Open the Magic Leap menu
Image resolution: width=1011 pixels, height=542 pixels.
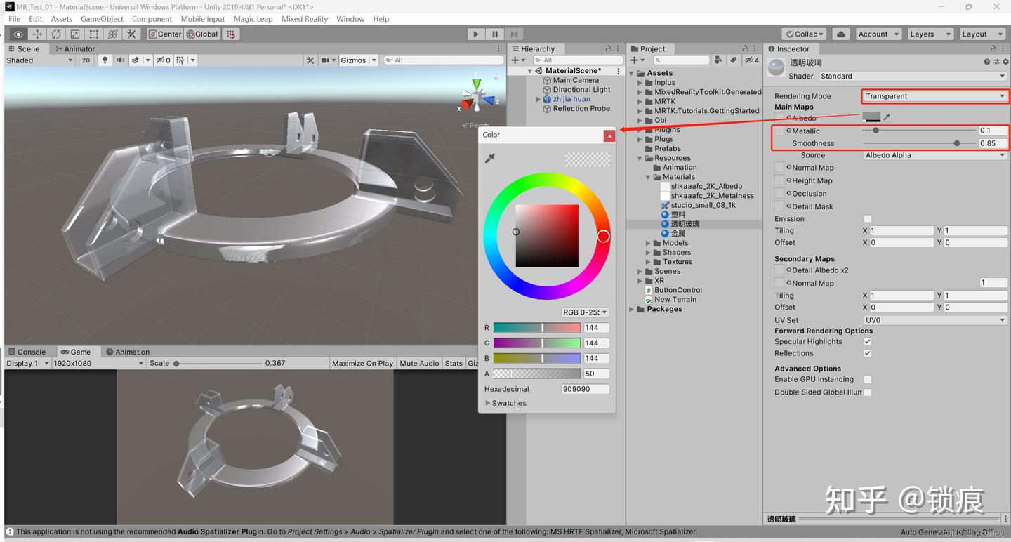[253, 19]
